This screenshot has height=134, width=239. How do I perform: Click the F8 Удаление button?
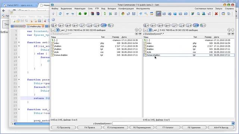click(x=194, y=127)
